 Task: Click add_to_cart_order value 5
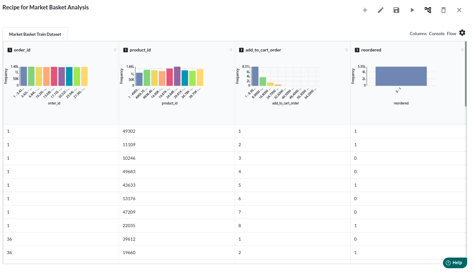coord(240,185)
